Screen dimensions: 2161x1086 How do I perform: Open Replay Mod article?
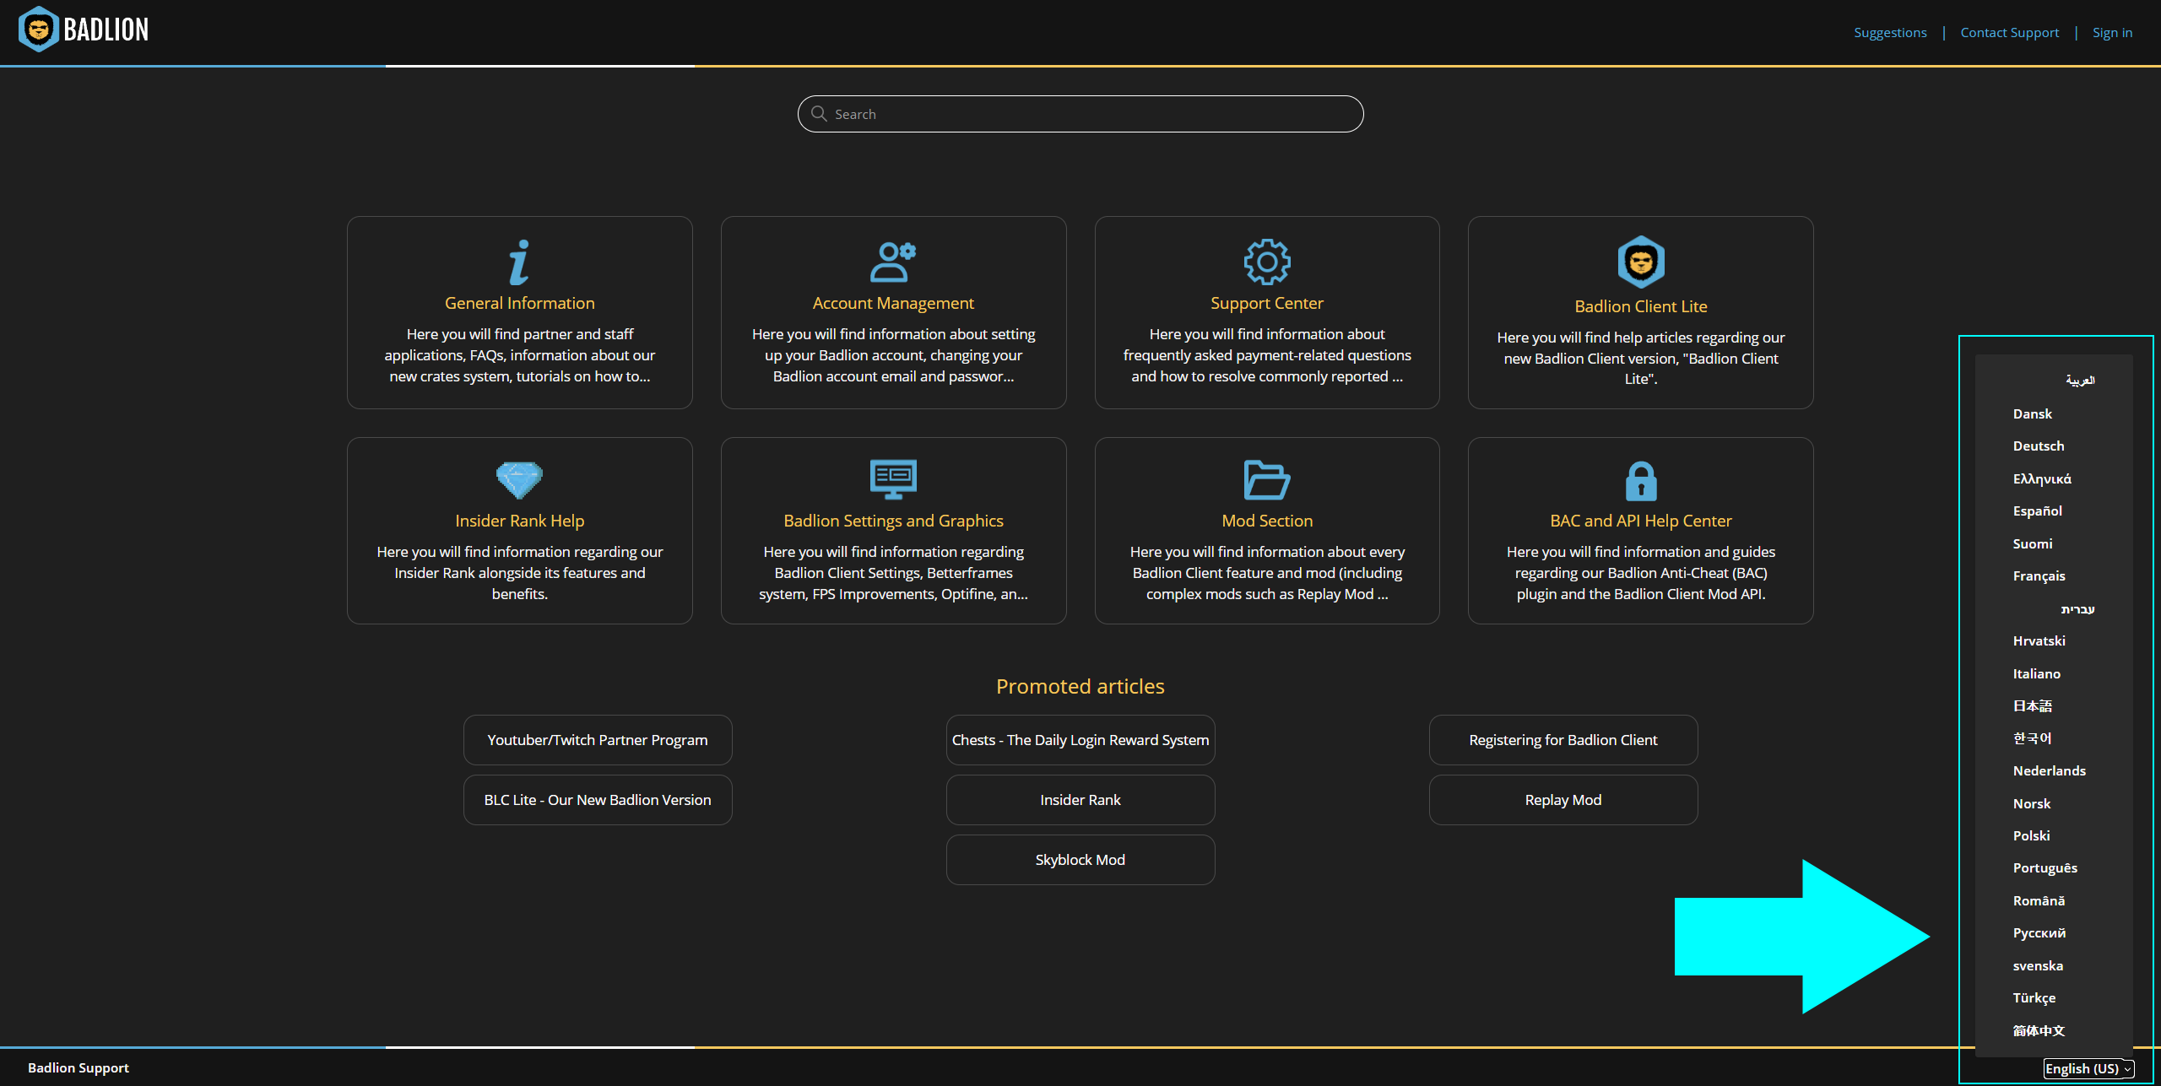[x=1563, y=800]
